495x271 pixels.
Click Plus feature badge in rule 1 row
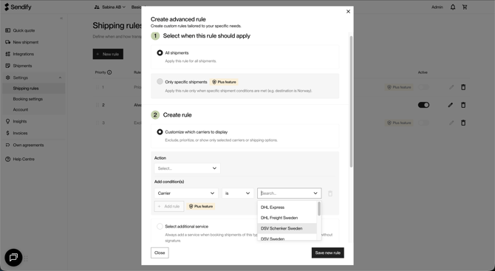[399, 87]
